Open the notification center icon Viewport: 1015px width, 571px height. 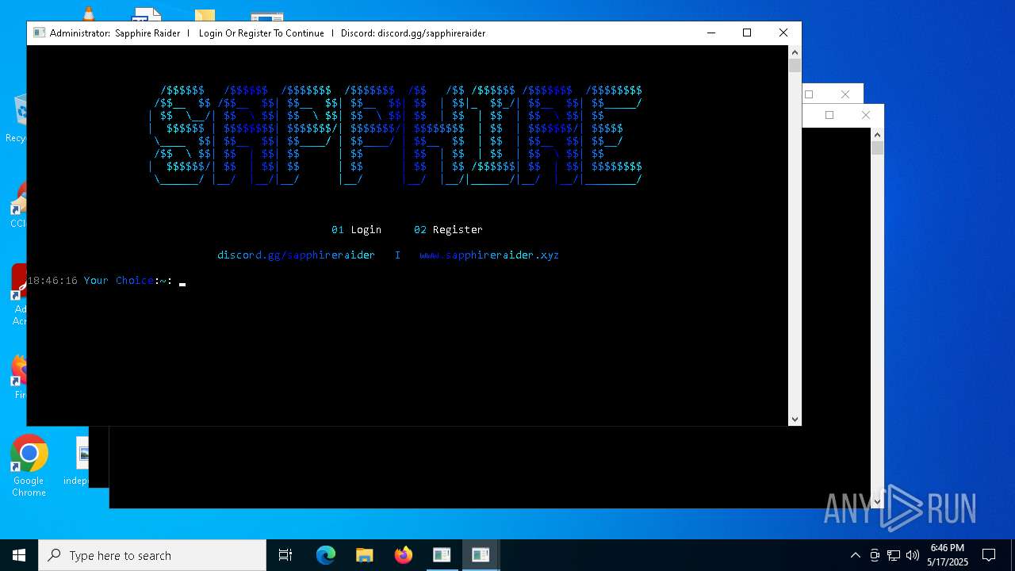tap(989, 555)
